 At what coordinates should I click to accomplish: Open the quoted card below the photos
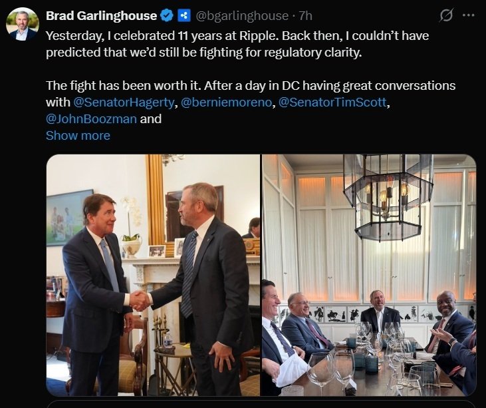point(261,403)
